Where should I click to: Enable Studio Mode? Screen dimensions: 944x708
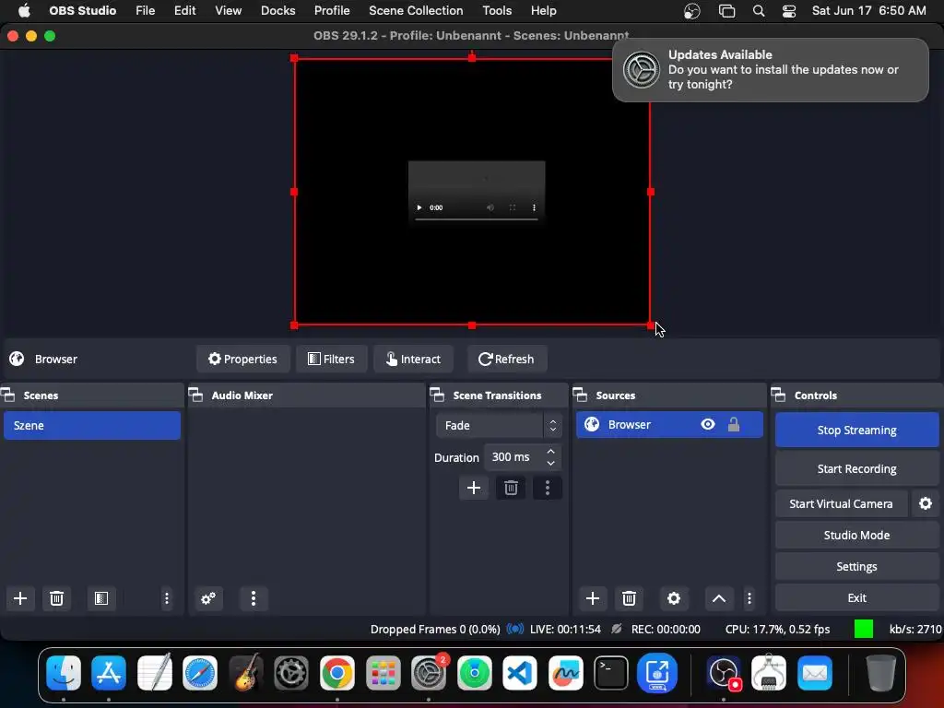pyautogui.click(x=856, y=536)
